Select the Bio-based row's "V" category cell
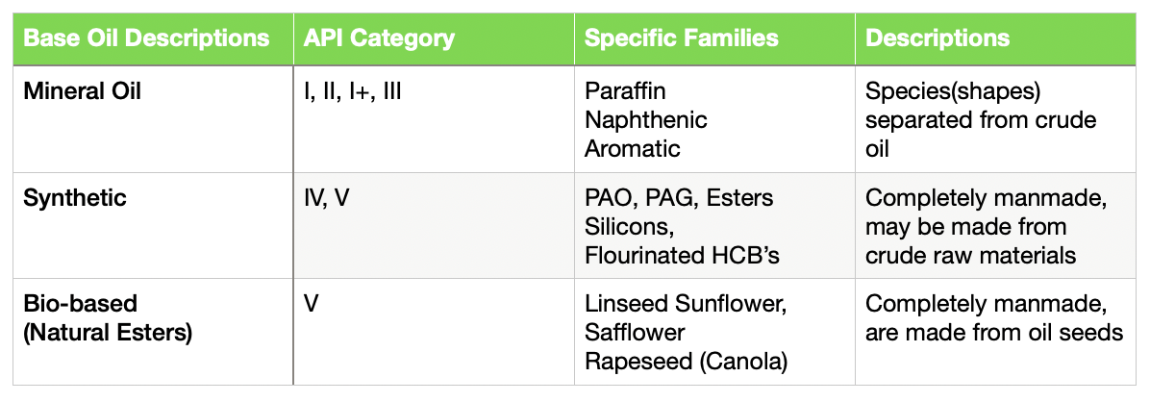 [311, 305]
